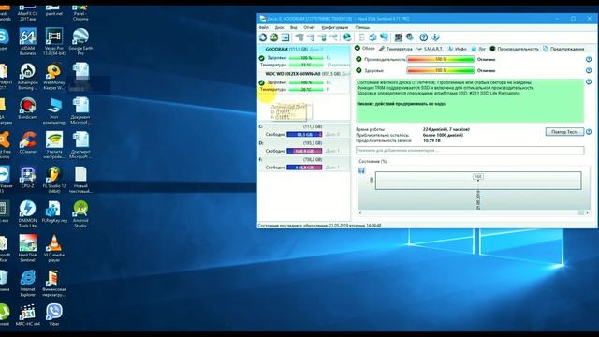Click the 100 data point on the graph

click(x=478, y=177)
